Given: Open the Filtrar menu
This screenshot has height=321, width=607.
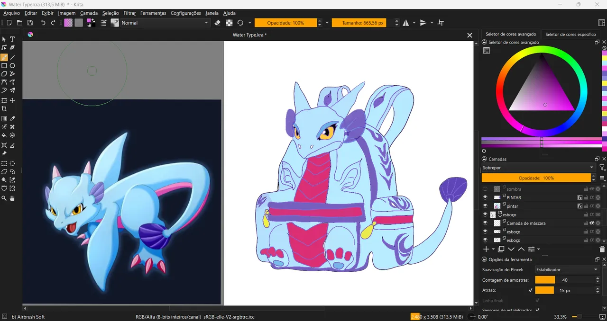Looking at the screenshot, I should 129,13.
